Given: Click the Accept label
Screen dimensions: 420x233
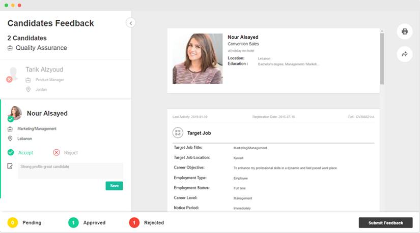Looking at the screenshot, I should point(25,153).
